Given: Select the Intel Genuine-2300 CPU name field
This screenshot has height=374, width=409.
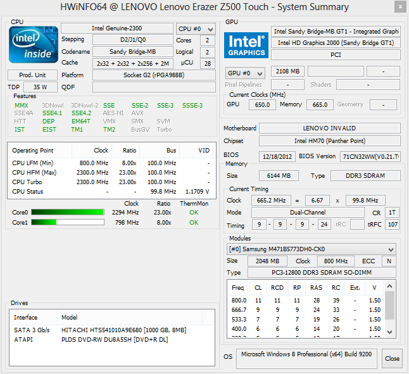Looking at the screenshot, I should point(116,28).
